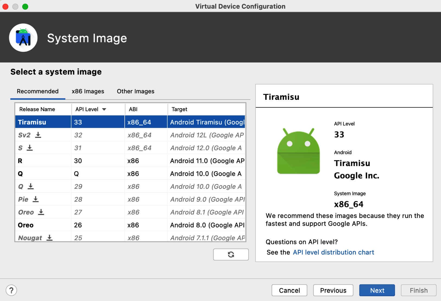Open the x86 Images tab

[x=88, y=91]
